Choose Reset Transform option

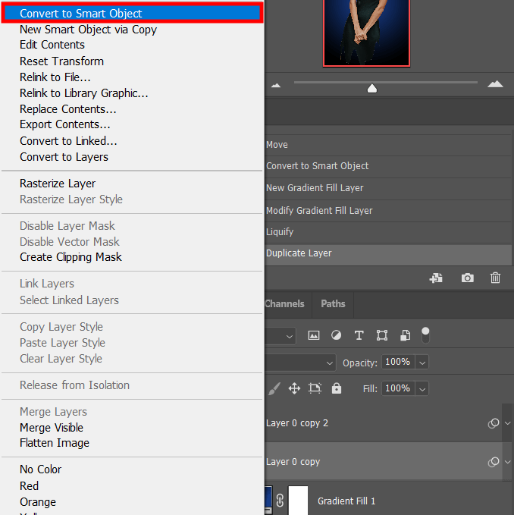point(61,61)
